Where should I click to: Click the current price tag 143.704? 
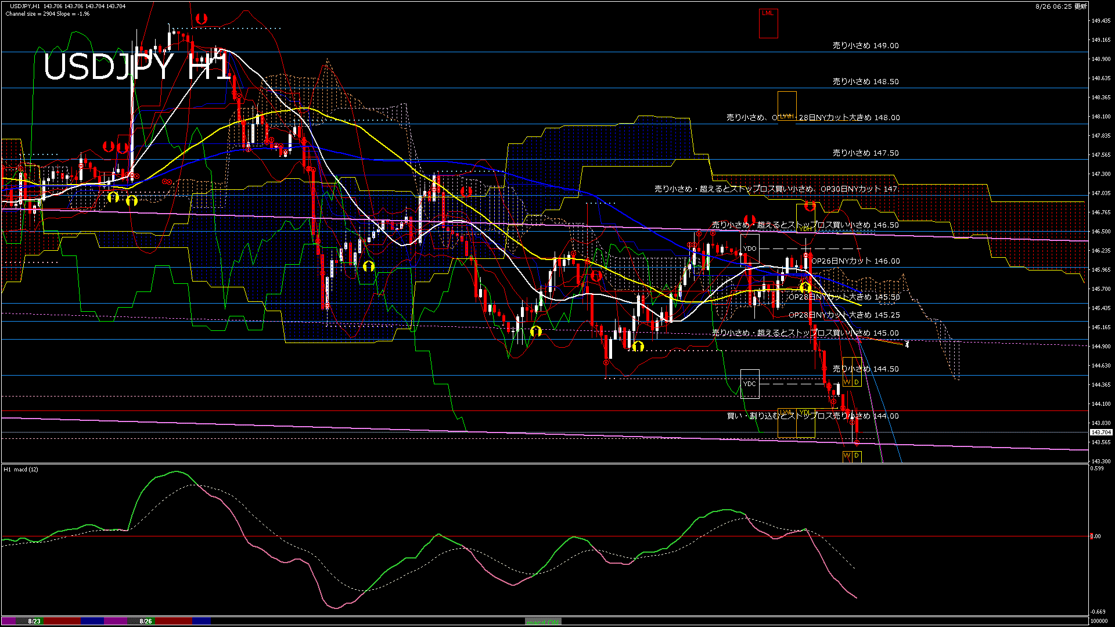(x=1101, y=432)
